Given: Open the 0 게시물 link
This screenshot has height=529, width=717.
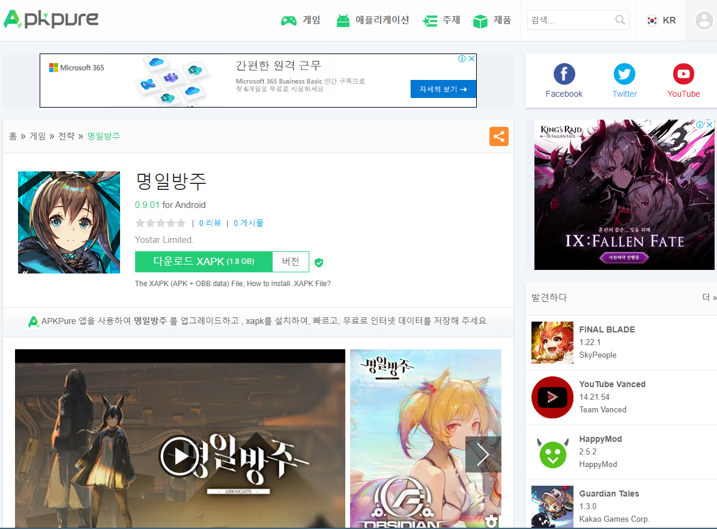Looking at the screenshot, I should pyautogui.click(x=248, y=223).
